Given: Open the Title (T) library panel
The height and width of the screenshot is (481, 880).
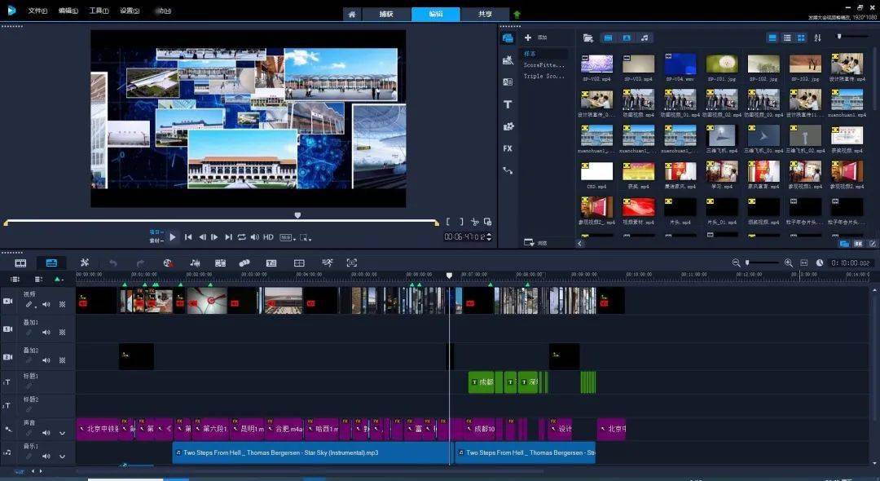Looking at the screenshot, I should 508,104.
